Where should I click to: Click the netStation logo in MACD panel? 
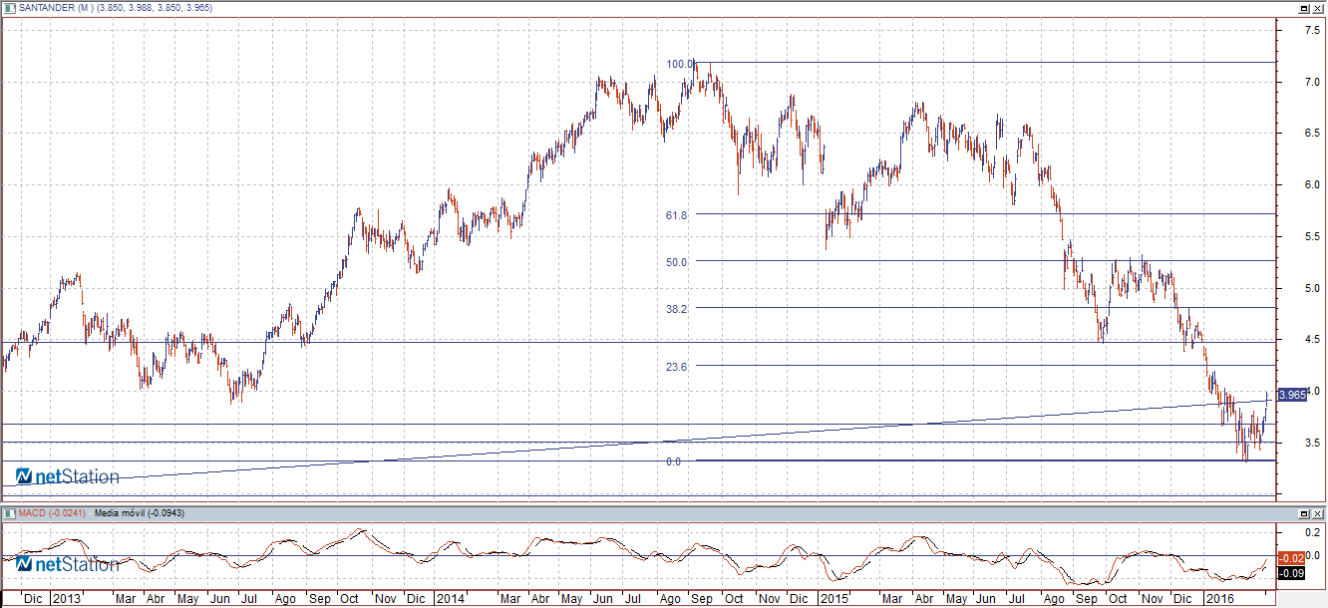point(67,564)
